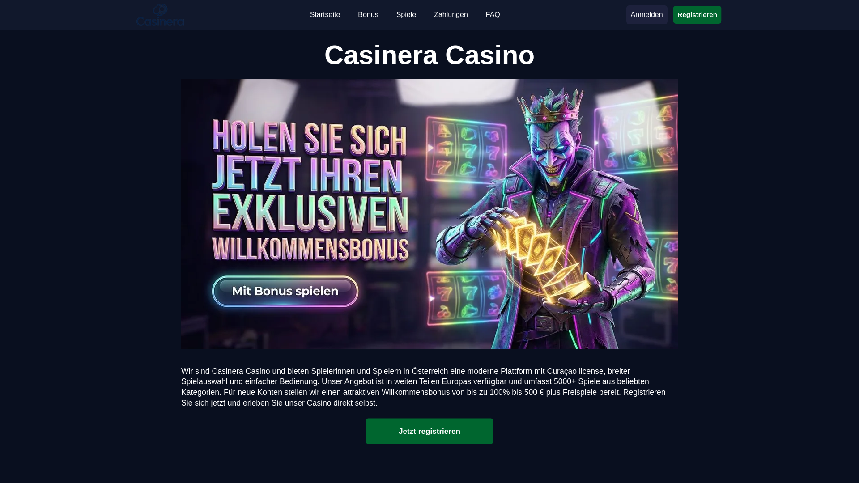Visit the FAQ navigation link
The width and height of the screenshot is (859, 483).
493,15
